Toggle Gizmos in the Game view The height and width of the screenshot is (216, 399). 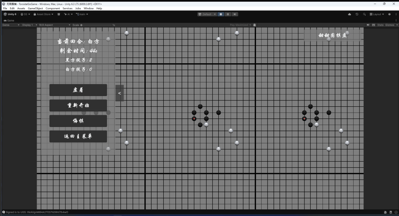coord(390,25)
